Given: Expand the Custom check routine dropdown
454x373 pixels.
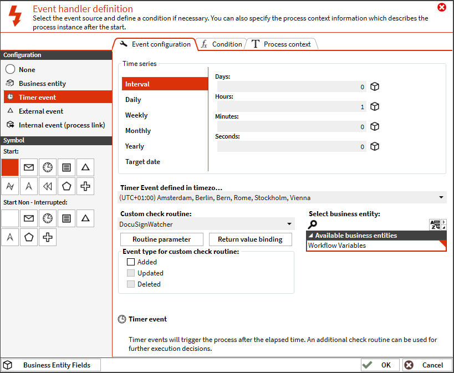Looking at the screenshot, I should click(x=289, y=224).
